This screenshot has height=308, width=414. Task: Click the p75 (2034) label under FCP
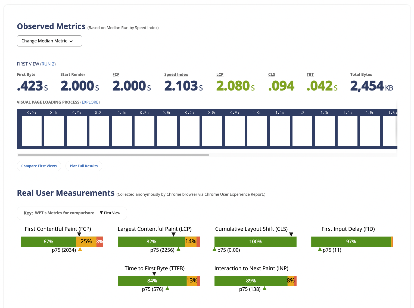pyautogui.click(x=64, y=250)
